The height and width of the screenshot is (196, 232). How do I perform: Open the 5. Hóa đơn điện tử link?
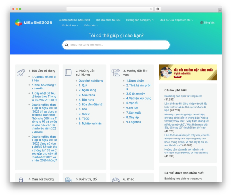[90, 104]
